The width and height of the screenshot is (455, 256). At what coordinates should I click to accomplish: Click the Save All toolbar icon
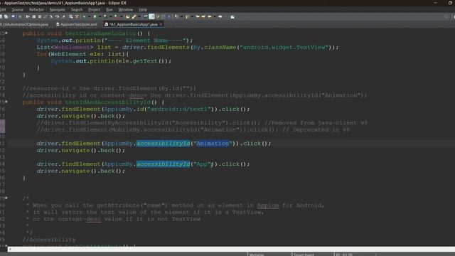tap(6, 16)
